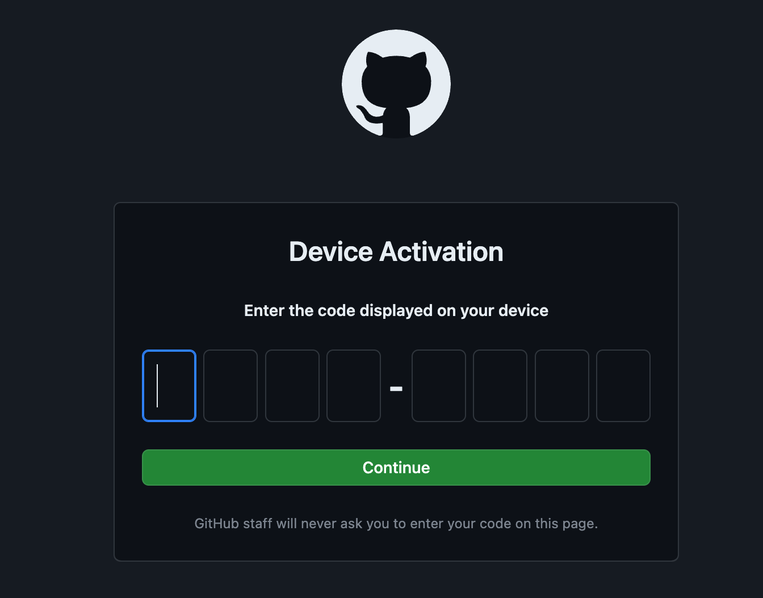
Task: Click the GitHub Octocat logo
Action: (396, 84)
